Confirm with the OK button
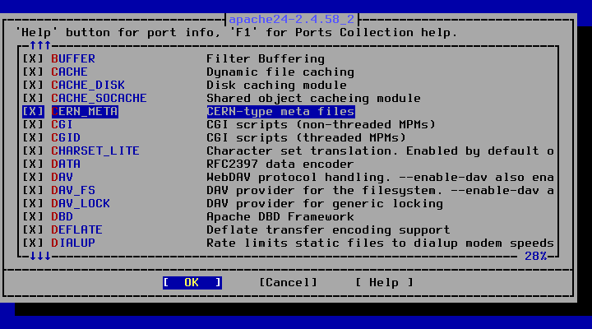Image resolution: width=592 pixels, height=329 pixels. (x=192, y=283)
